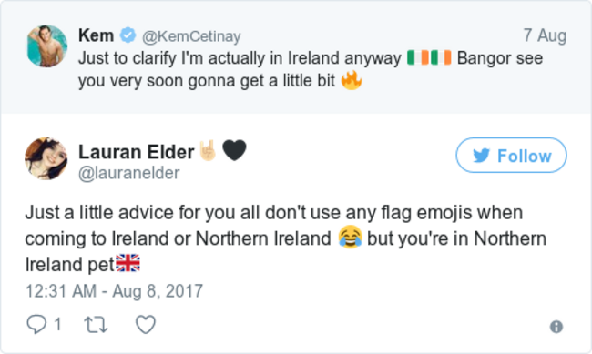
Task: Click the black heart emoji by name
Action: point(234,150)
